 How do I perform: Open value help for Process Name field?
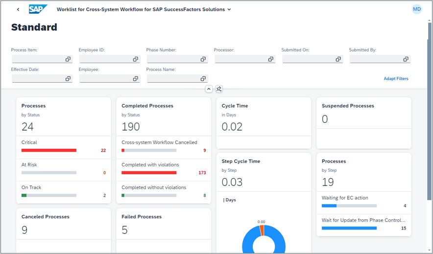tap(203, 79)
